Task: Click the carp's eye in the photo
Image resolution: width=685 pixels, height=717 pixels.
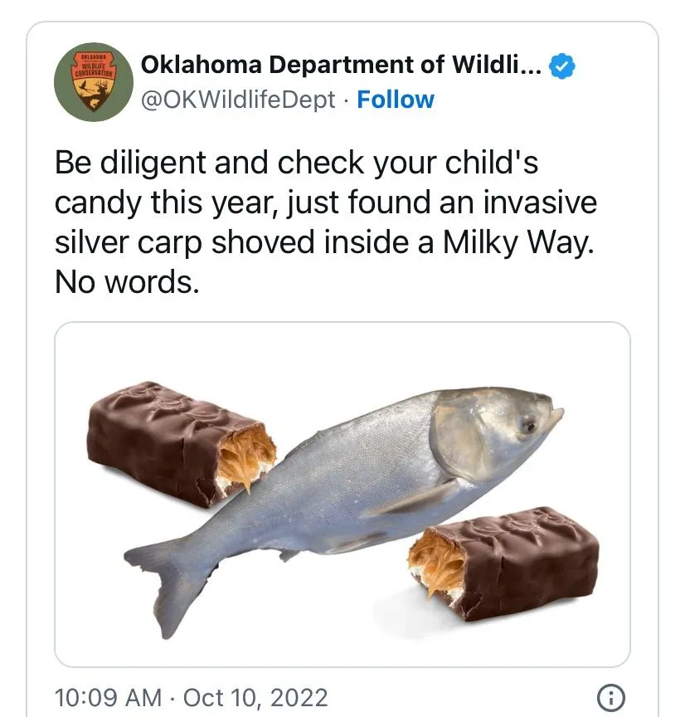Action: pos(529,427)
